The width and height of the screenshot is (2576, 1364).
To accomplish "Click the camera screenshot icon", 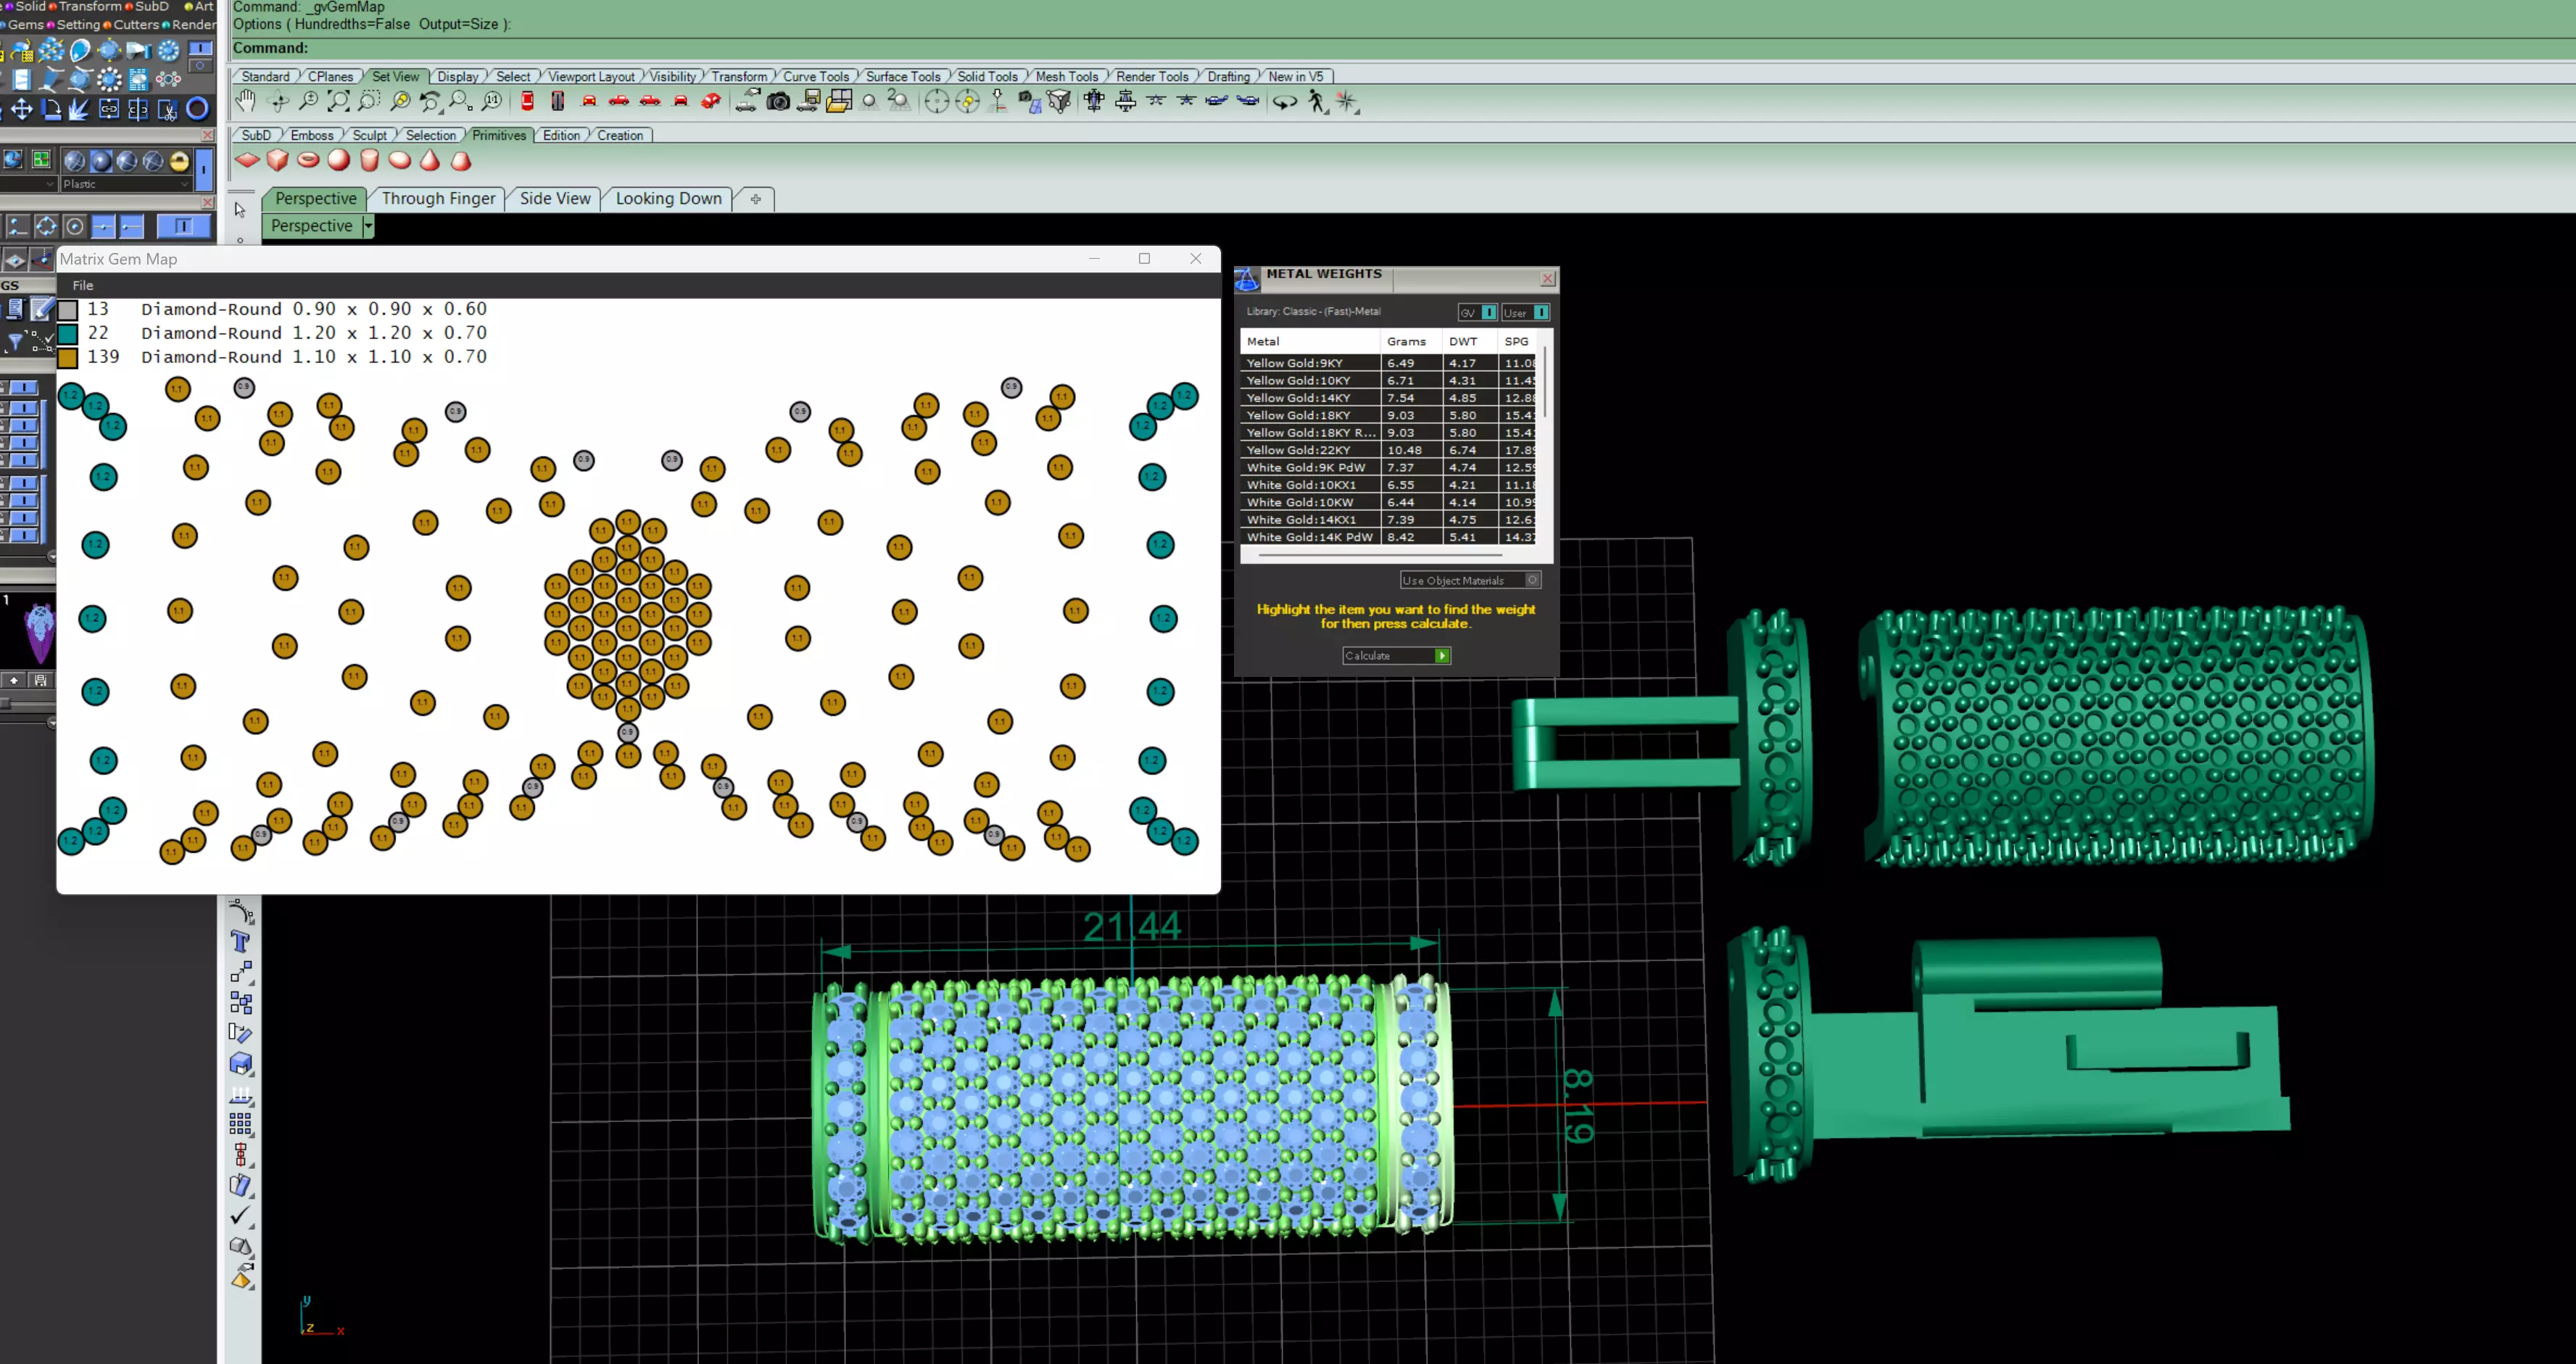I will 778,101.
